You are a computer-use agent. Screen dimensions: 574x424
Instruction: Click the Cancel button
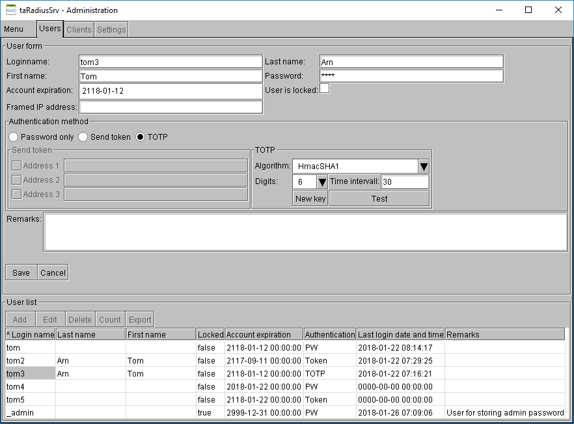click(x=53, y=272)
